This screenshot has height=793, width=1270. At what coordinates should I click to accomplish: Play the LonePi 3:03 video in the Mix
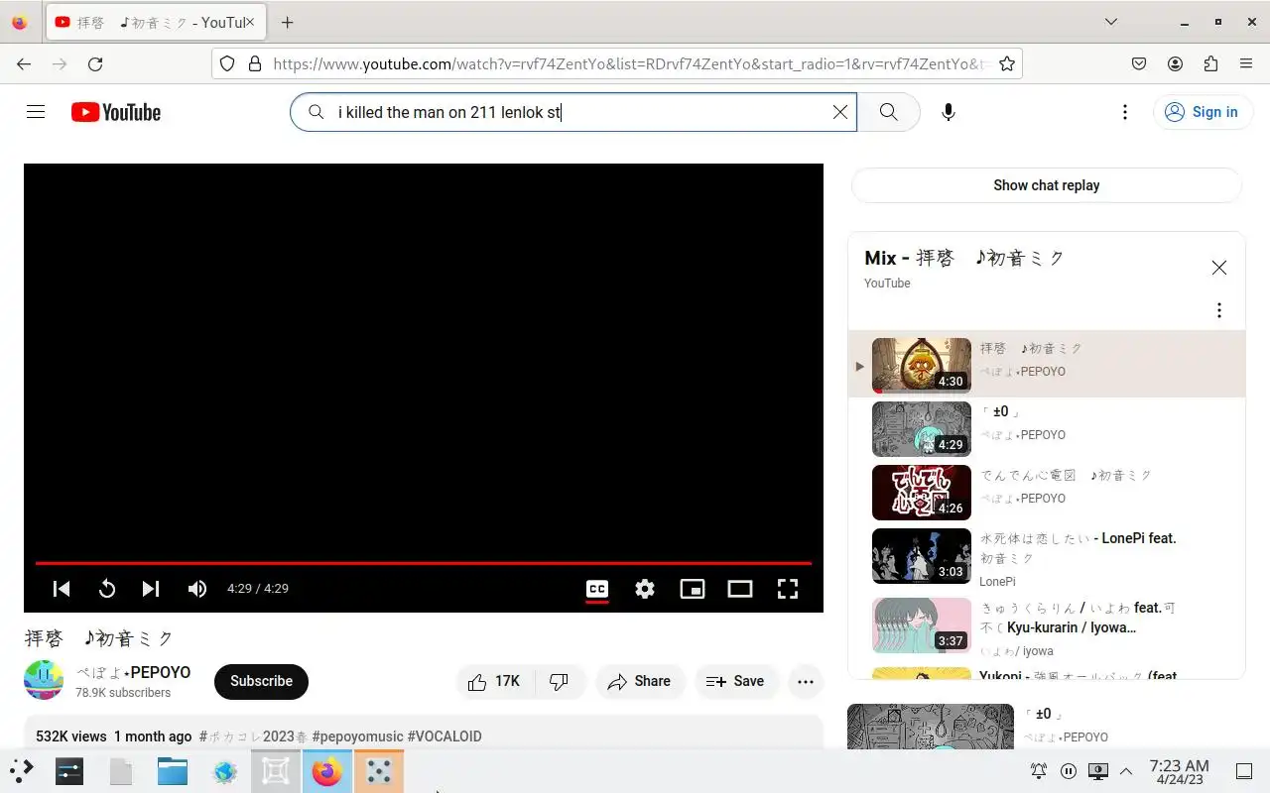(1047, 556)
